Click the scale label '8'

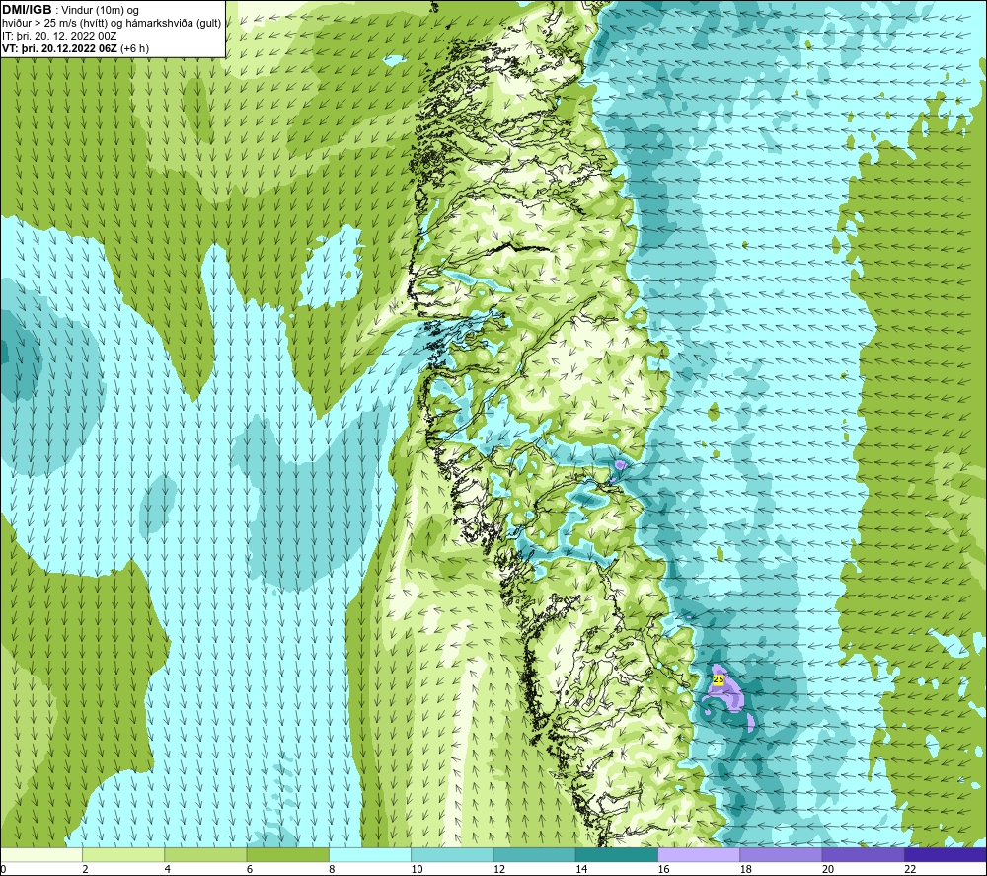coord(332,869)
